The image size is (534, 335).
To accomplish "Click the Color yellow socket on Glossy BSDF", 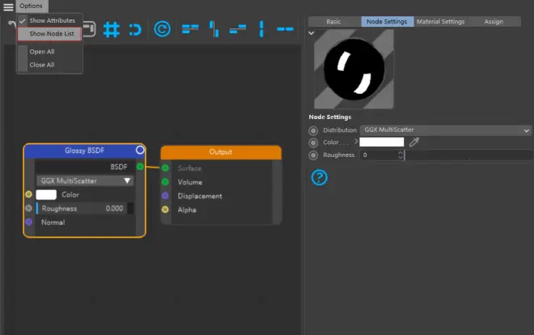I will coord(28,194).
